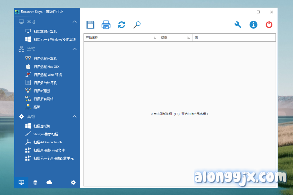Collapse the 本地 section

tap(74, 22)
